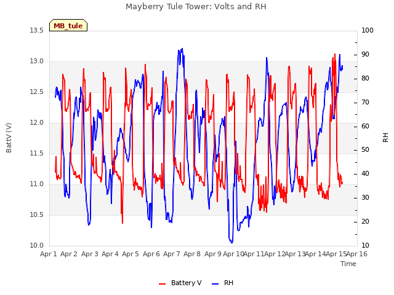Click the 'Apr 12' date label
Viewport: 394px width, 295px height.
275,254
